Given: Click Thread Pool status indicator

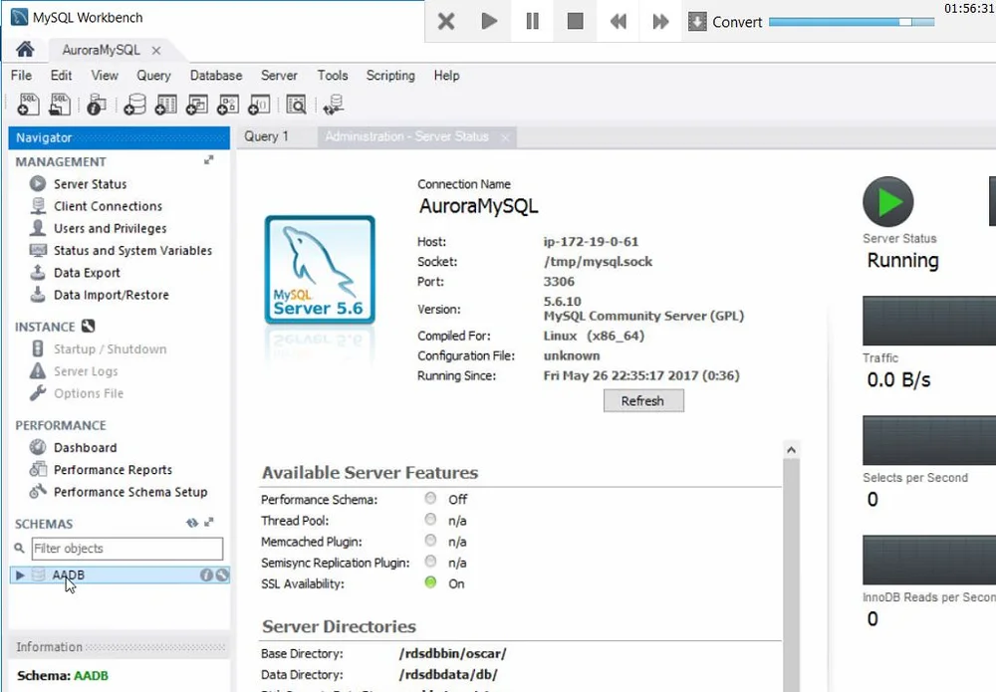Looking at the screenshot, I should 430,520.
